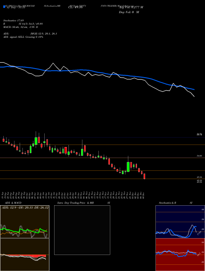Click ADX: 12.9 +DY: 20.15 -DY: 26.12 header
Image resolution: width=205 pixels, height=271 pixels.
click(x=25, y=208)
